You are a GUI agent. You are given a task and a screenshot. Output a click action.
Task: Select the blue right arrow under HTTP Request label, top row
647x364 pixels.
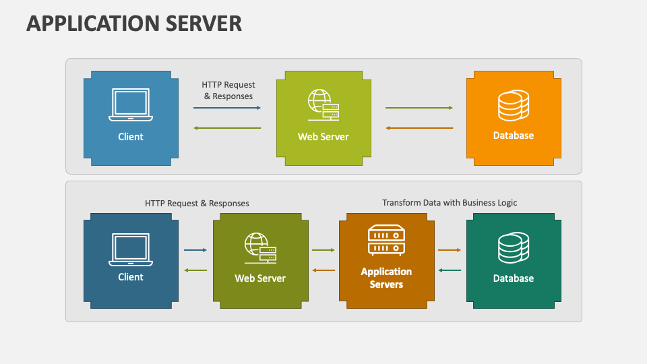coord(227,108)
